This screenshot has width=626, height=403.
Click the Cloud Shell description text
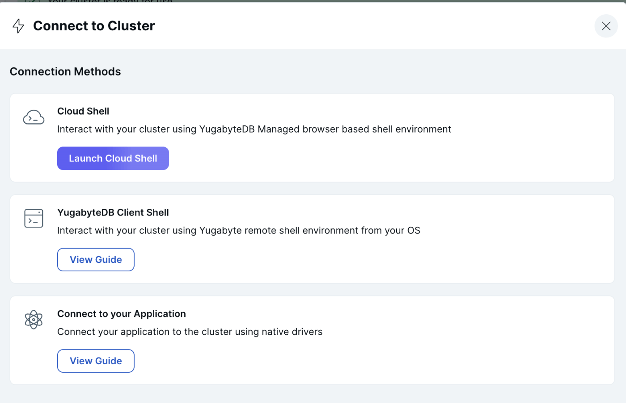click(254, 129)
